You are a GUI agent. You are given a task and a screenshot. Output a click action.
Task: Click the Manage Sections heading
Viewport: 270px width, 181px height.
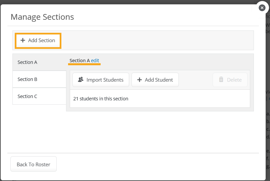[42, 17]
